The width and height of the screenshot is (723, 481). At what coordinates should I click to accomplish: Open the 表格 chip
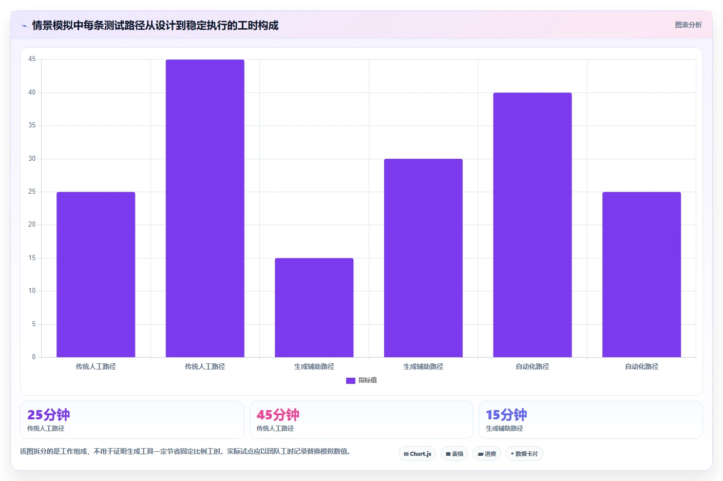click(454, 454)
